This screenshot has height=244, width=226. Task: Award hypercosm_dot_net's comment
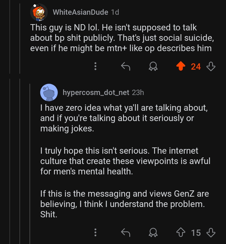(153, 232)
